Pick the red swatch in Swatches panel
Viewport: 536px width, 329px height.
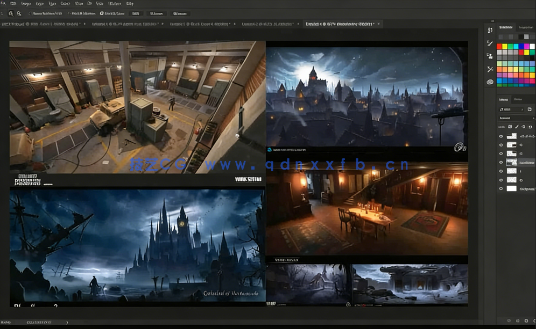click(x=499, y=47)
